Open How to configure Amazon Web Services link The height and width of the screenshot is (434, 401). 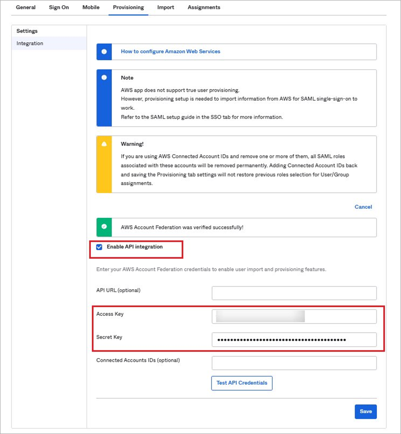coord(170,51)
